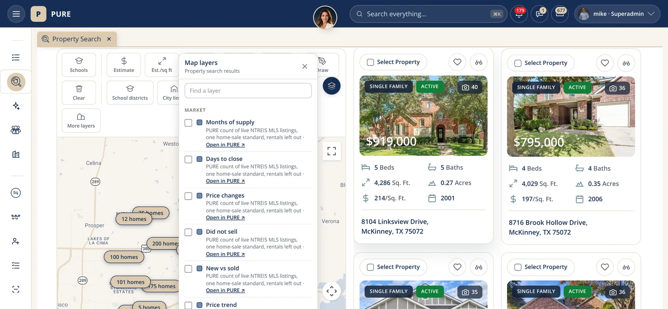Open the buildings sidebar icon

pos(16,154)
